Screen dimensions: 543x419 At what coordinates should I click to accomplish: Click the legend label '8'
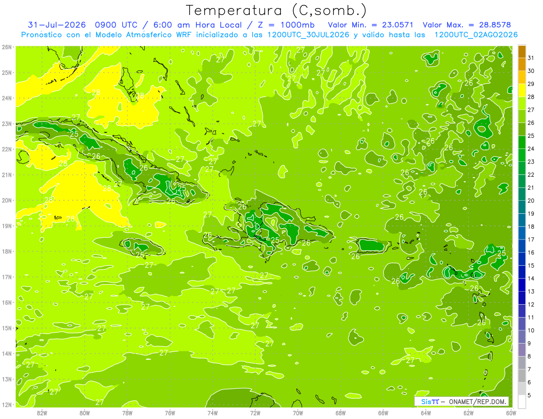pos(529,356)
